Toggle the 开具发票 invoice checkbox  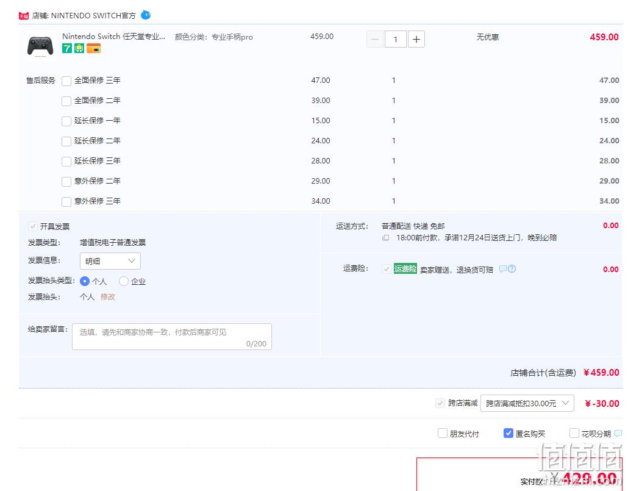33,226
